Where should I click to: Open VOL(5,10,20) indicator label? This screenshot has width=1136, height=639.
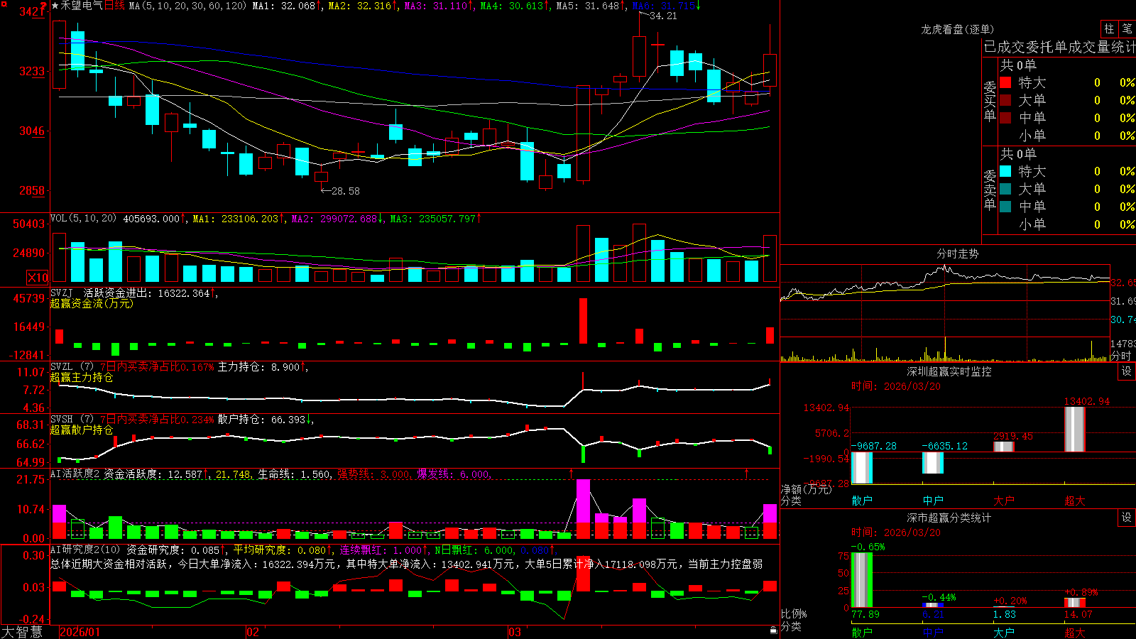coord(83,219)
